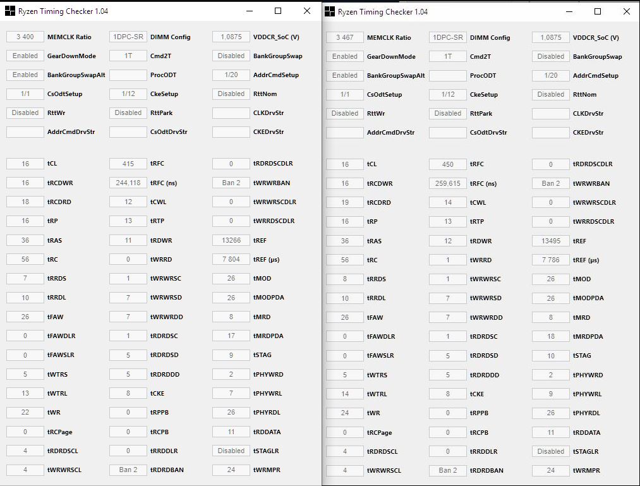Select the tRFC value 415 in left window

click(128, 163)
